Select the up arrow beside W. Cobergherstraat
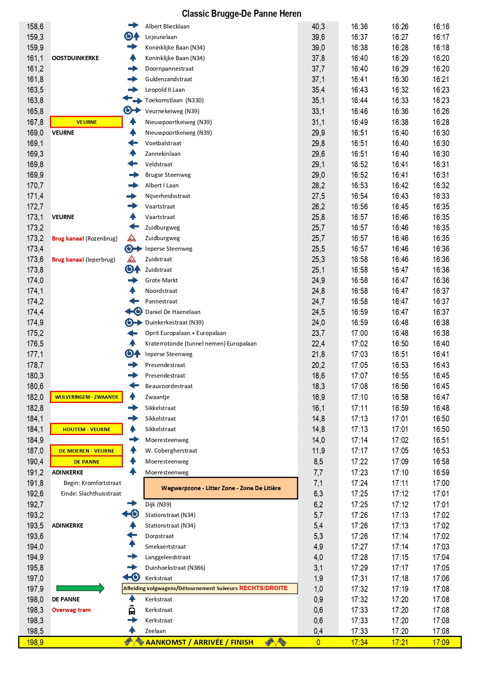Screen dimensions: 484x685 click(x=133, y=450)
